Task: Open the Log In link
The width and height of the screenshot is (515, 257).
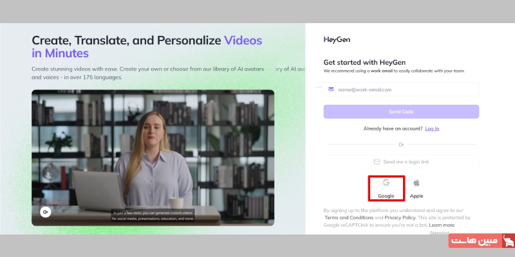Action: coord(432,128)
